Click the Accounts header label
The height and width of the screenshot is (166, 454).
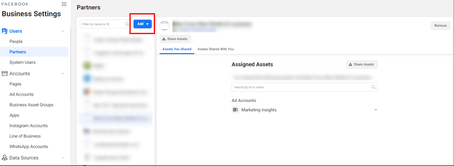click(x=20, y=73)
